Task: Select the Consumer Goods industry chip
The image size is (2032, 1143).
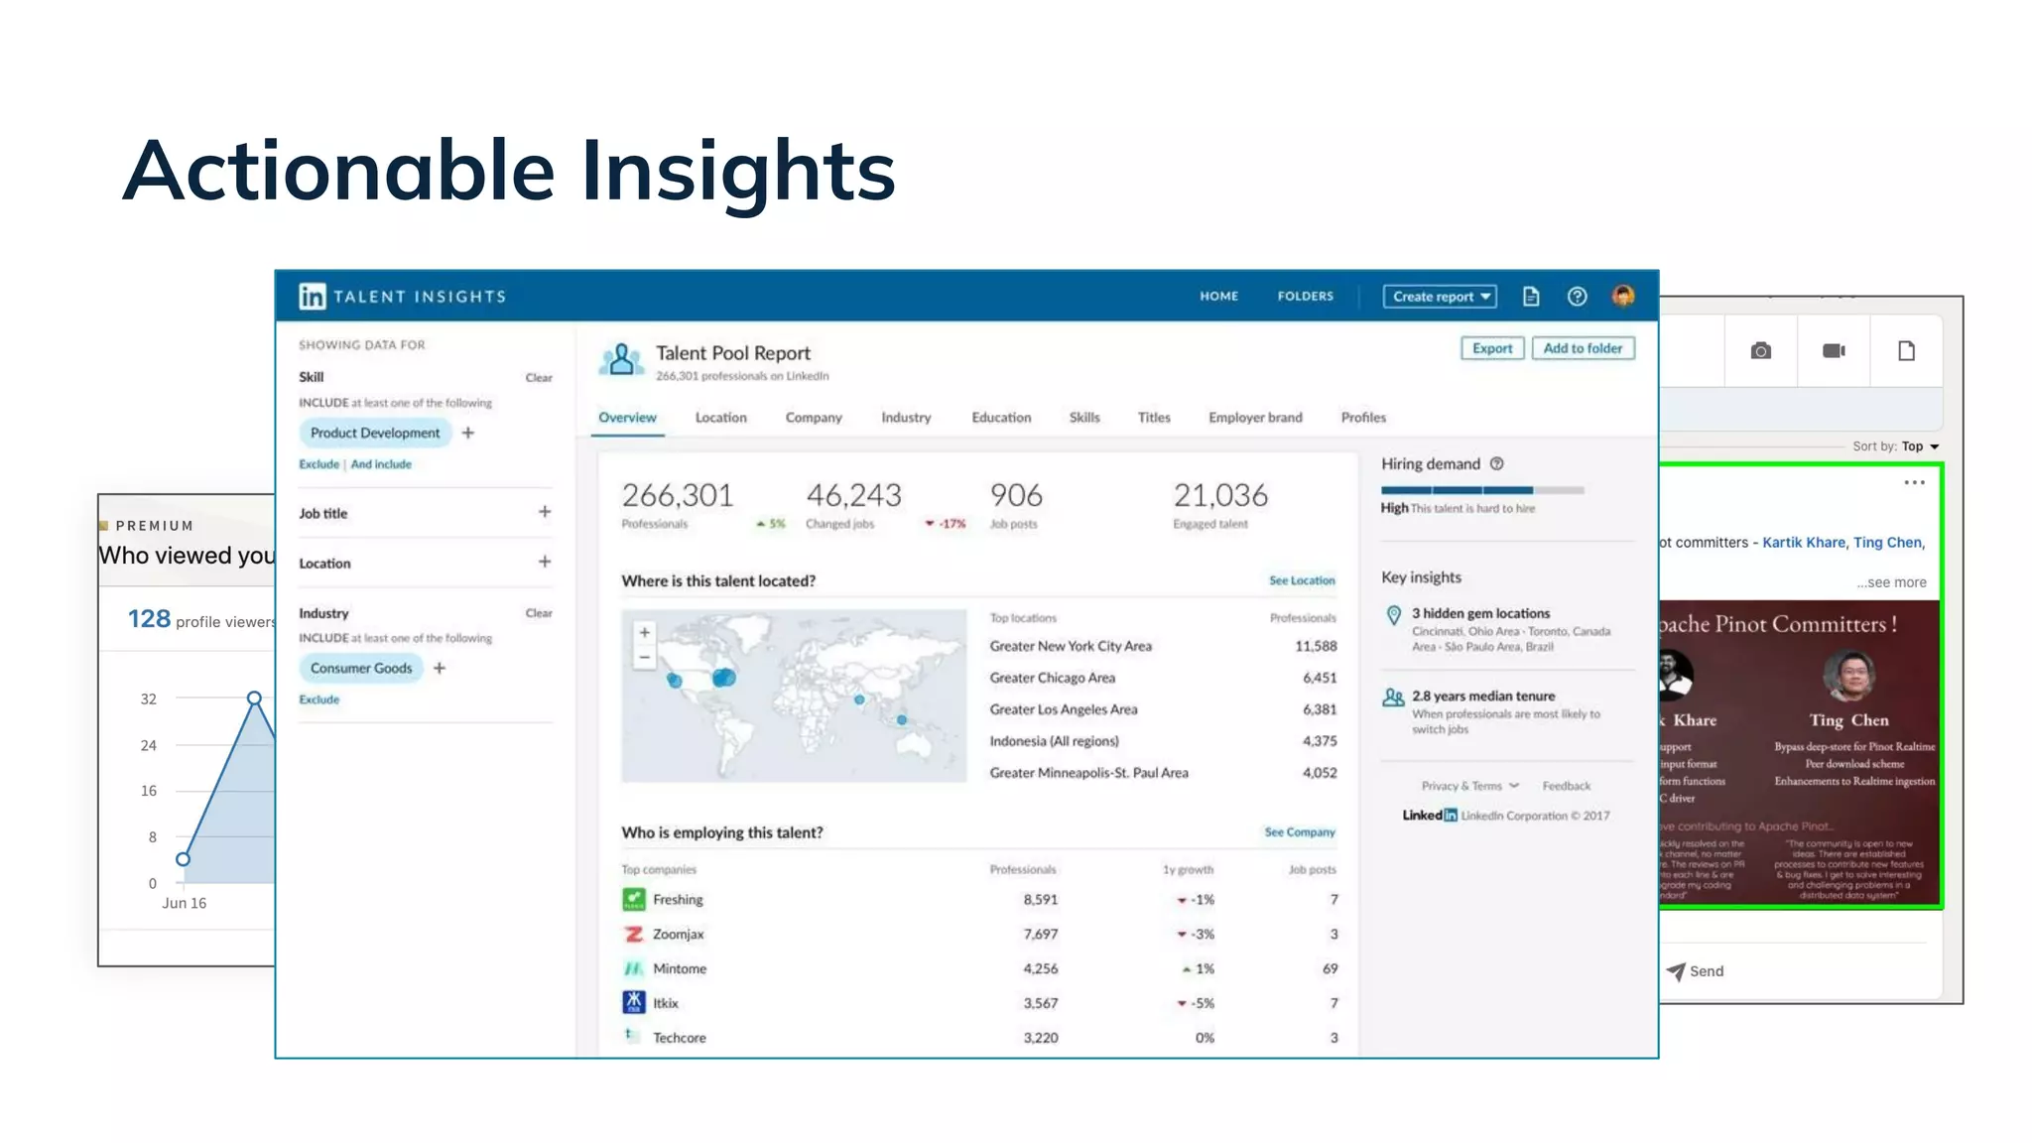Action: click(x=360, y=668)
